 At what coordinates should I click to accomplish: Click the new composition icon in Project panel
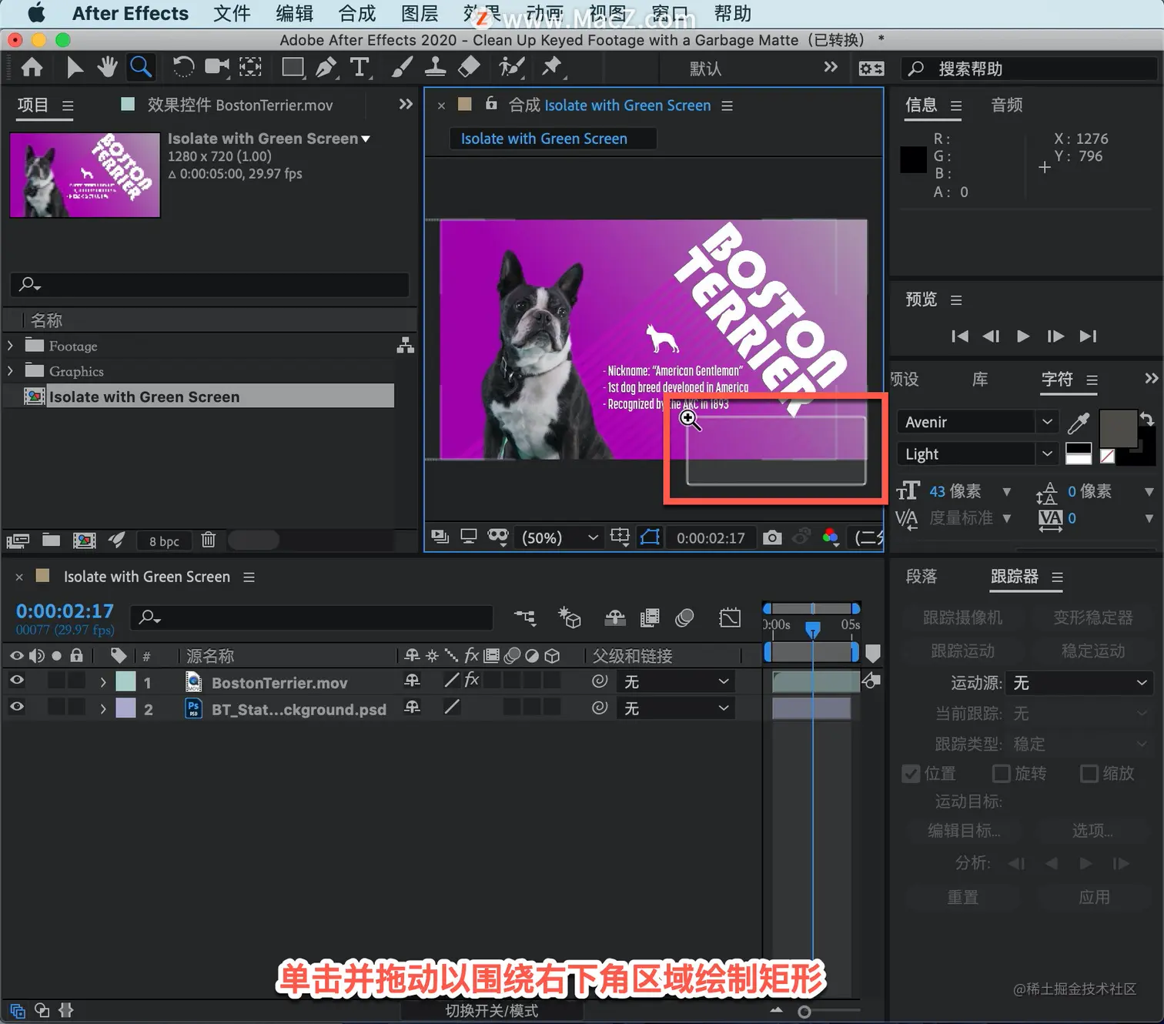84,540
